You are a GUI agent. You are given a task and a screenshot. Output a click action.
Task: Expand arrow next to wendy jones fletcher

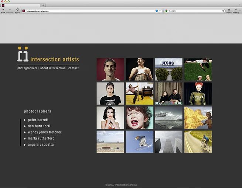[x=25, y=132]
